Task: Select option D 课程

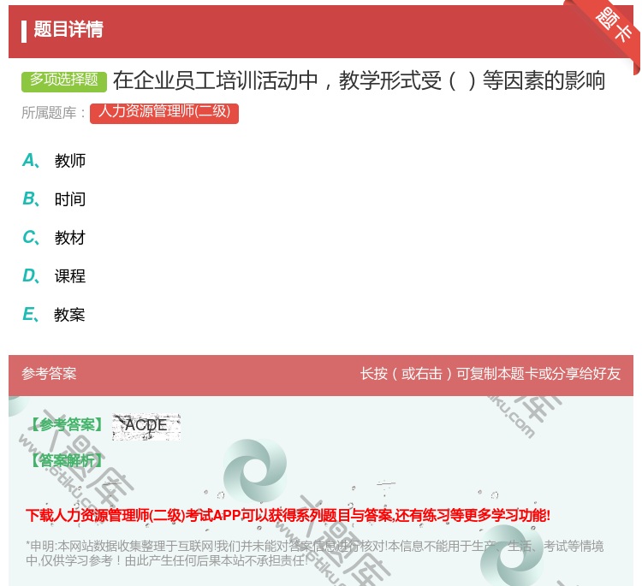Action: click(x=54, y=276)
